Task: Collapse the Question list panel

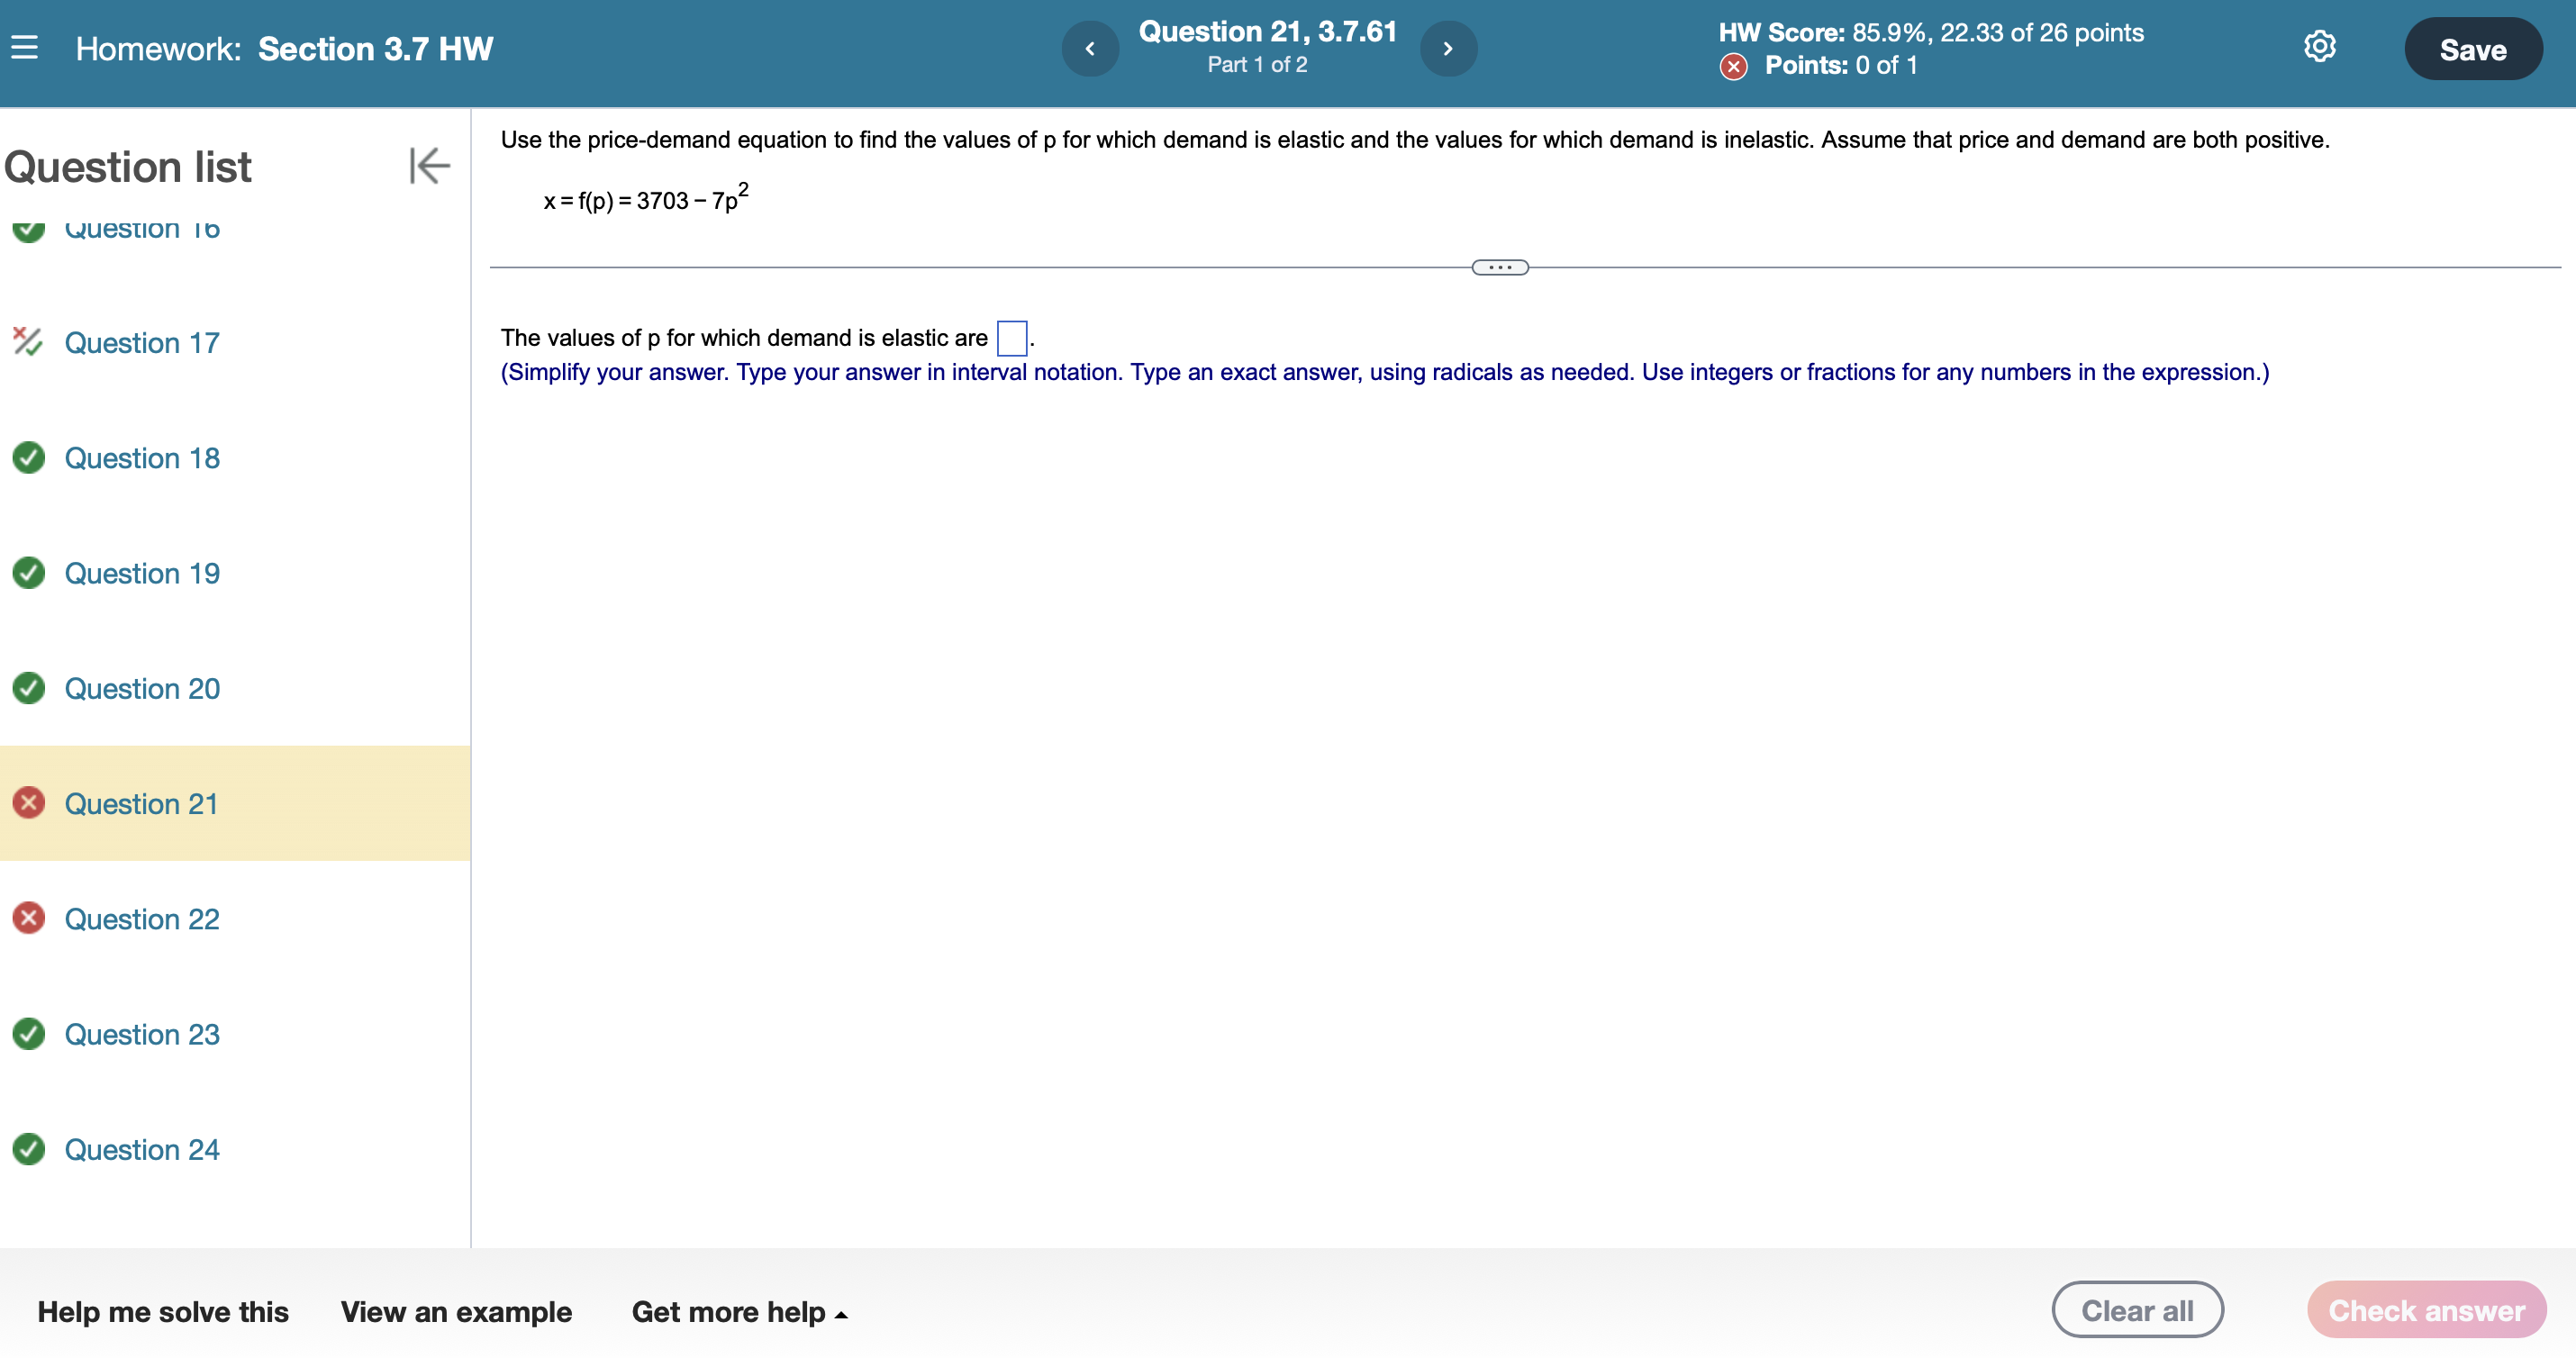Action: click(429, 166)
